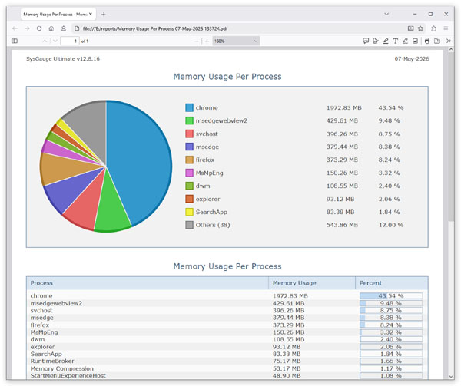The image size is (461, 386).
Task: Select the freehand draw tool
Action: pos(405,41)
